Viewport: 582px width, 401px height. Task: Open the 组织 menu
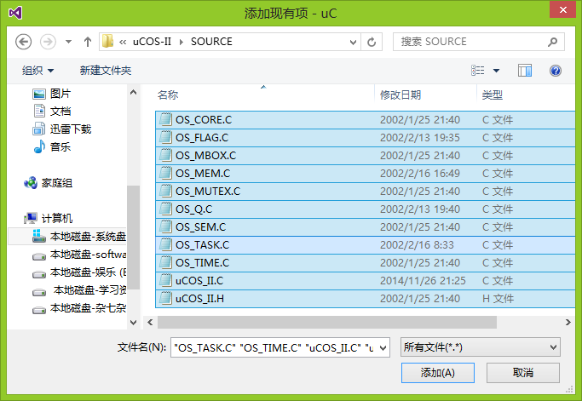[x=37, y=71]
